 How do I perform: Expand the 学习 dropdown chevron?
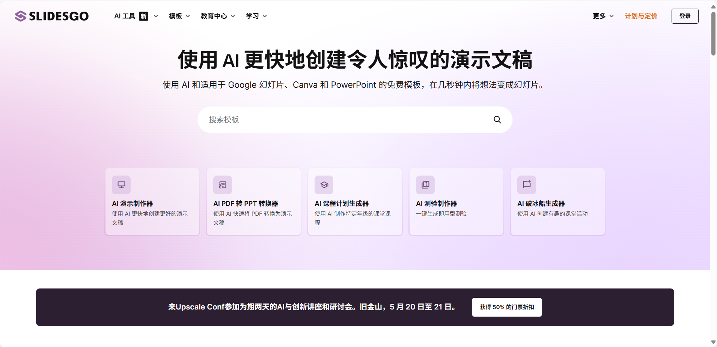pyautogui.click(x=265, y=16)
